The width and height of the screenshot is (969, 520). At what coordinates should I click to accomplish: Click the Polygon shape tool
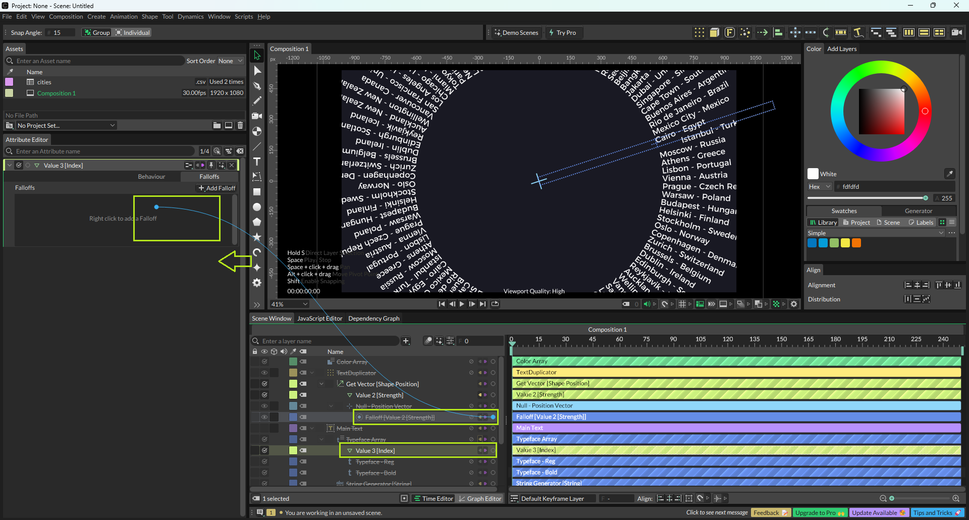click(257, 222)
